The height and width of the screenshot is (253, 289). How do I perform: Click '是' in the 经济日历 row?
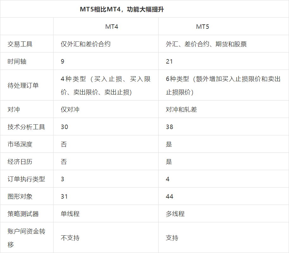(169, 162)
